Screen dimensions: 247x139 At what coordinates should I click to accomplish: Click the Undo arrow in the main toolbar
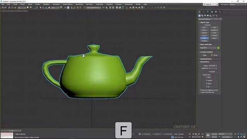pos(3,8)
